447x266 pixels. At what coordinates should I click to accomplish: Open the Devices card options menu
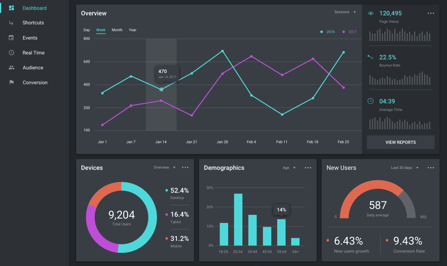pos(185,167)
